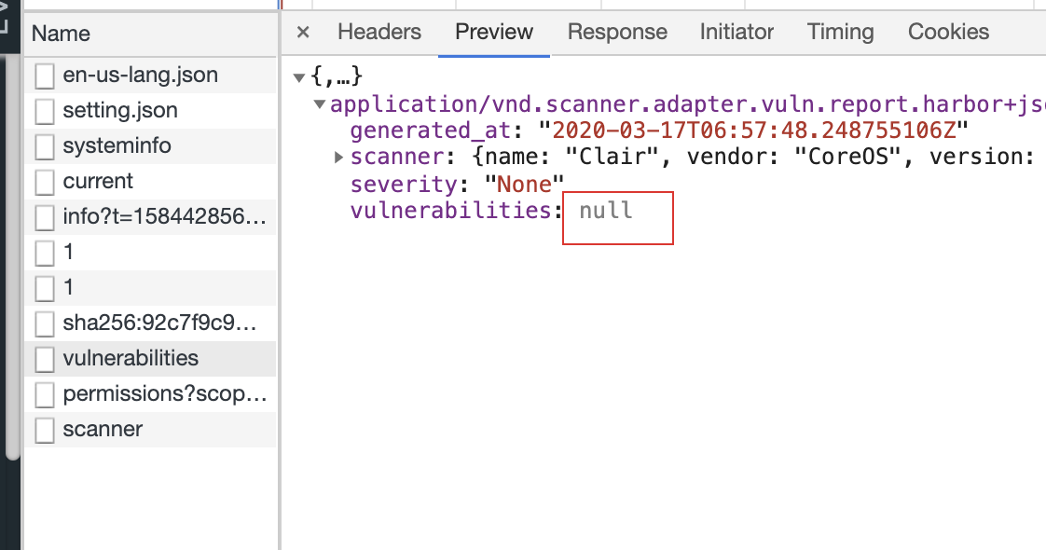The image size is (1046, 550).
Task: Open the Timing tab
Action: 839,32
